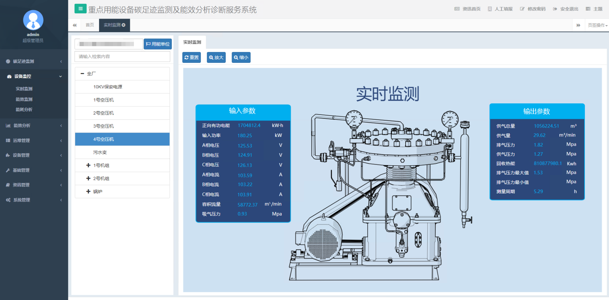Screen dimensions: 609x300
Task: Expand 能效分析 sidebar menu
Action: 34,126
